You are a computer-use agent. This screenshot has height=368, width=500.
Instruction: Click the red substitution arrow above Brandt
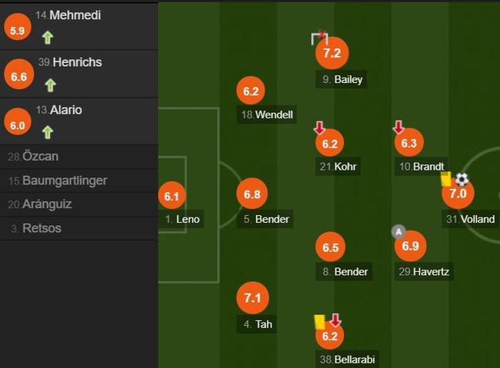pyautogui.click(x=398, y=127)
